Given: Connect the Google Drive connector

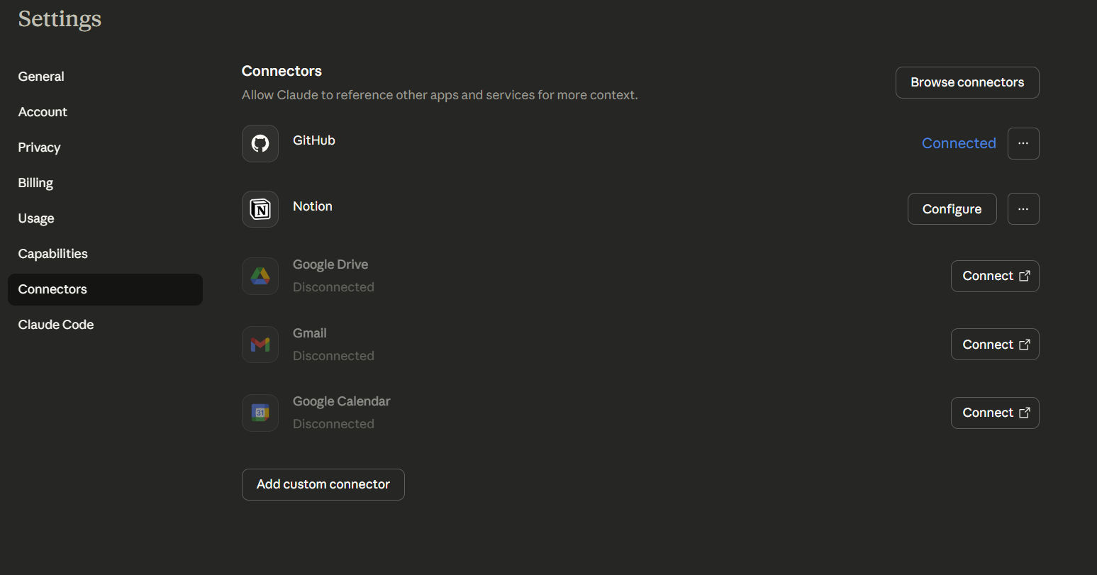Looking at the screenshot, I should click(x=995, y=276).
